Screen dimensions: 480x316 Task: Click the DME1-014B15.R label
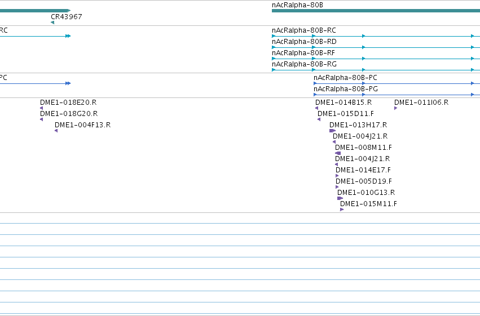pyautogui.click(x=344, y=103)
